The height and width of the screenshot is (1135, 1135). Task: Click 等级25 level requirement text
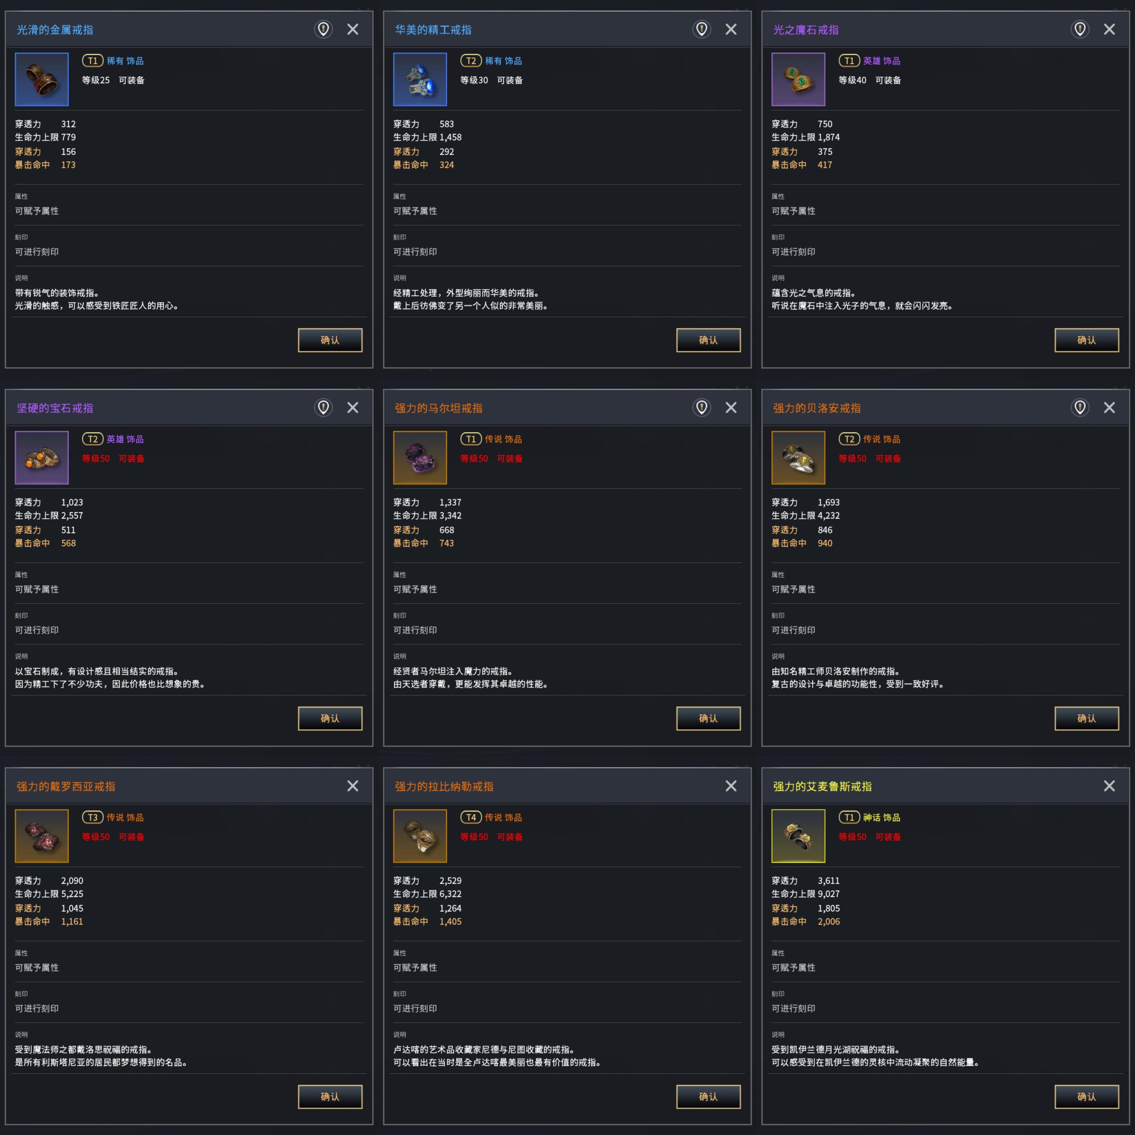pyautogui.click(x=96, y=80)
